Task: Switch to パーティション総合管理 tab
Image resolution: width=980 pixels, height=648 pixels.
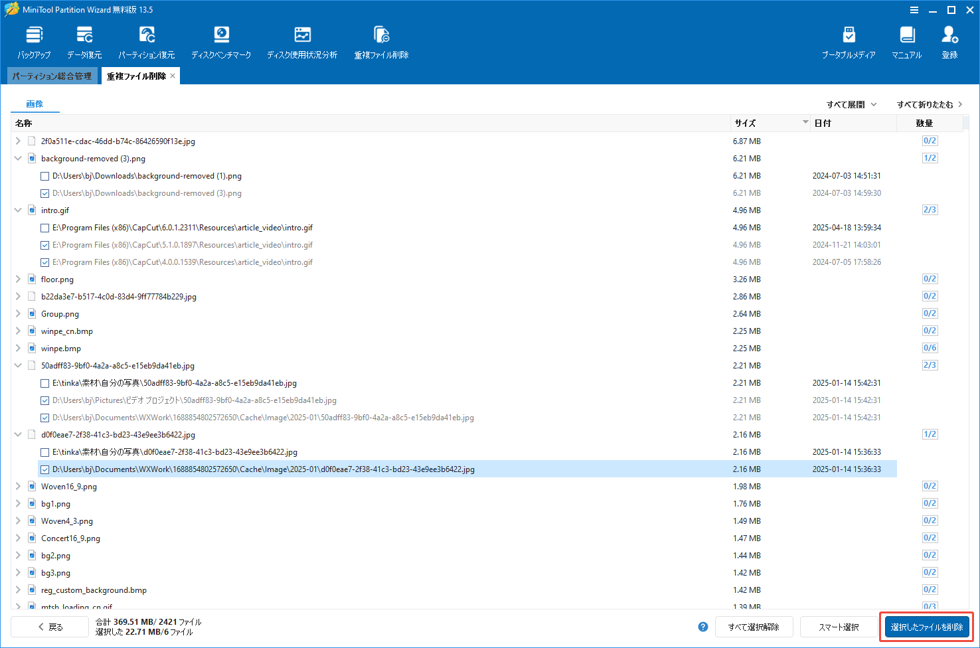Action: click(52, 75)
